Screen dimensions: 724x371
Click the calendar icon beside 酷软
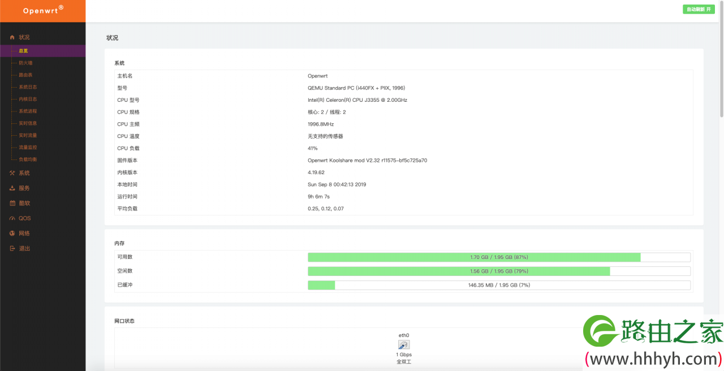pos(12,203)
